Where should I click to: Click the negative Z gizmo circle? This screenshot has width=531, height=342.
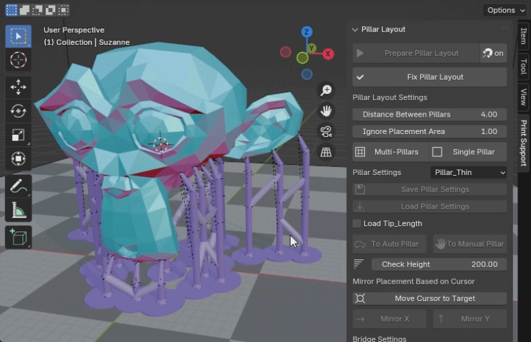pyautogui.click(x=307, y=74)
